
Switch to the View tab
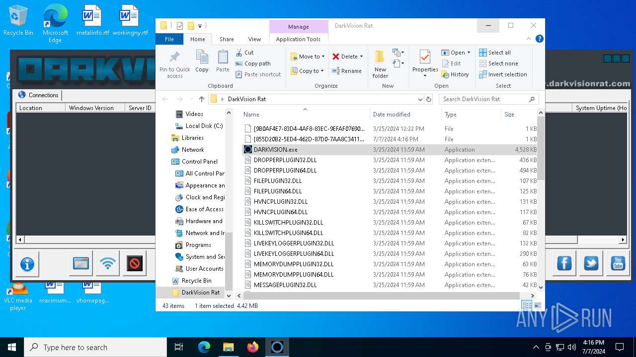click(254, 39)
